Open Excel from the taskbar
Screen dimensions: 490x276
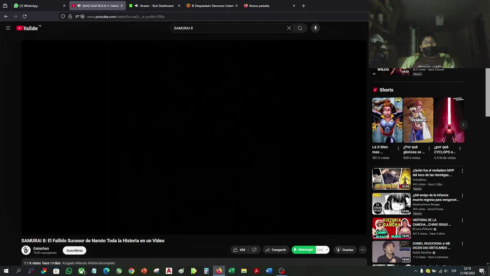pos(231,271)
